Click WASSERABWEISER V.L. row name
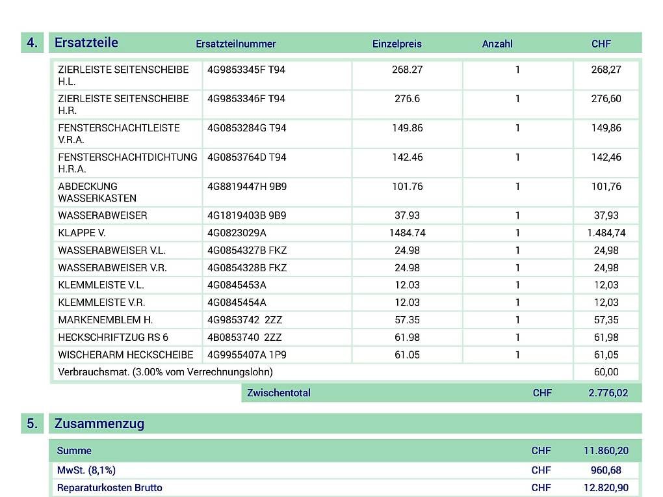Screen dimensions: 663x497 point(112,250)
